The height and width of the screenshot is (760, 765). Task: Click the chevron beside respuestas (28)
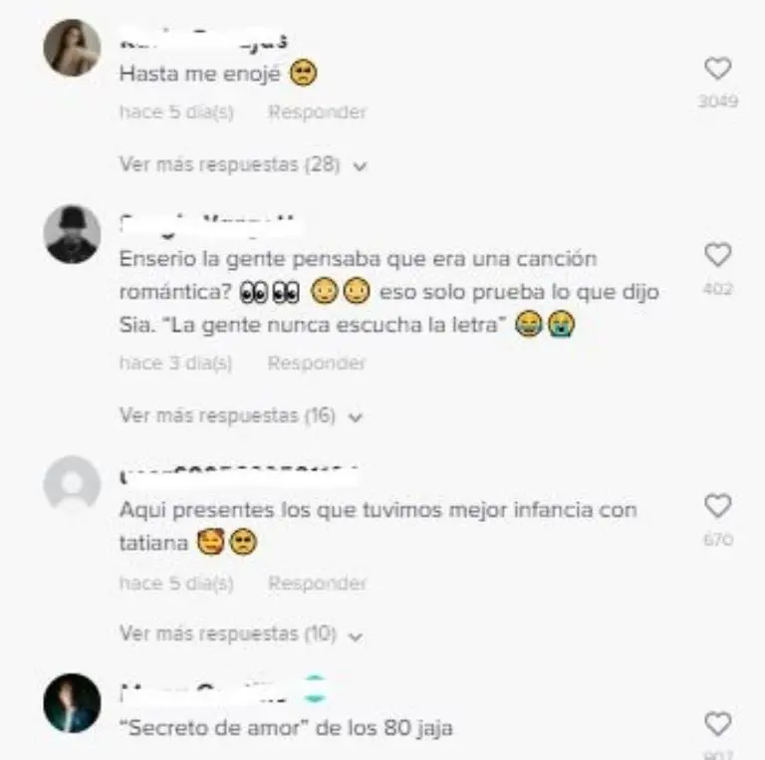point(360,166)
